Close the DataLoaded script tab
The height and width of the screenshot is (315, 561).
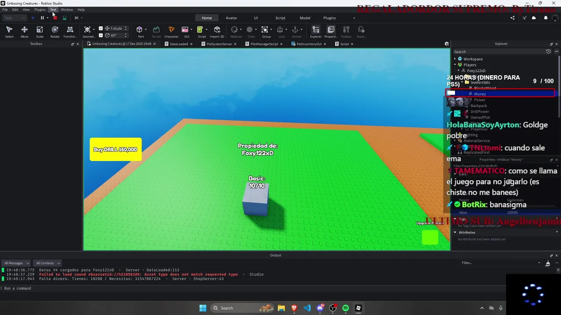pos(191,44)
